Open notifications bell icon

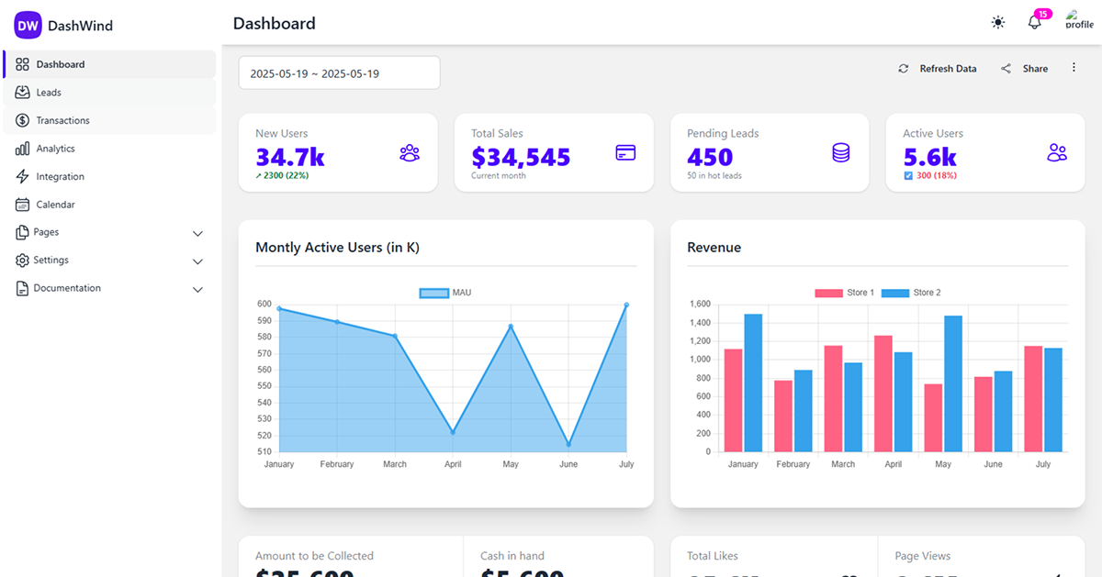pyautogui.click(x=1035, y=23)
